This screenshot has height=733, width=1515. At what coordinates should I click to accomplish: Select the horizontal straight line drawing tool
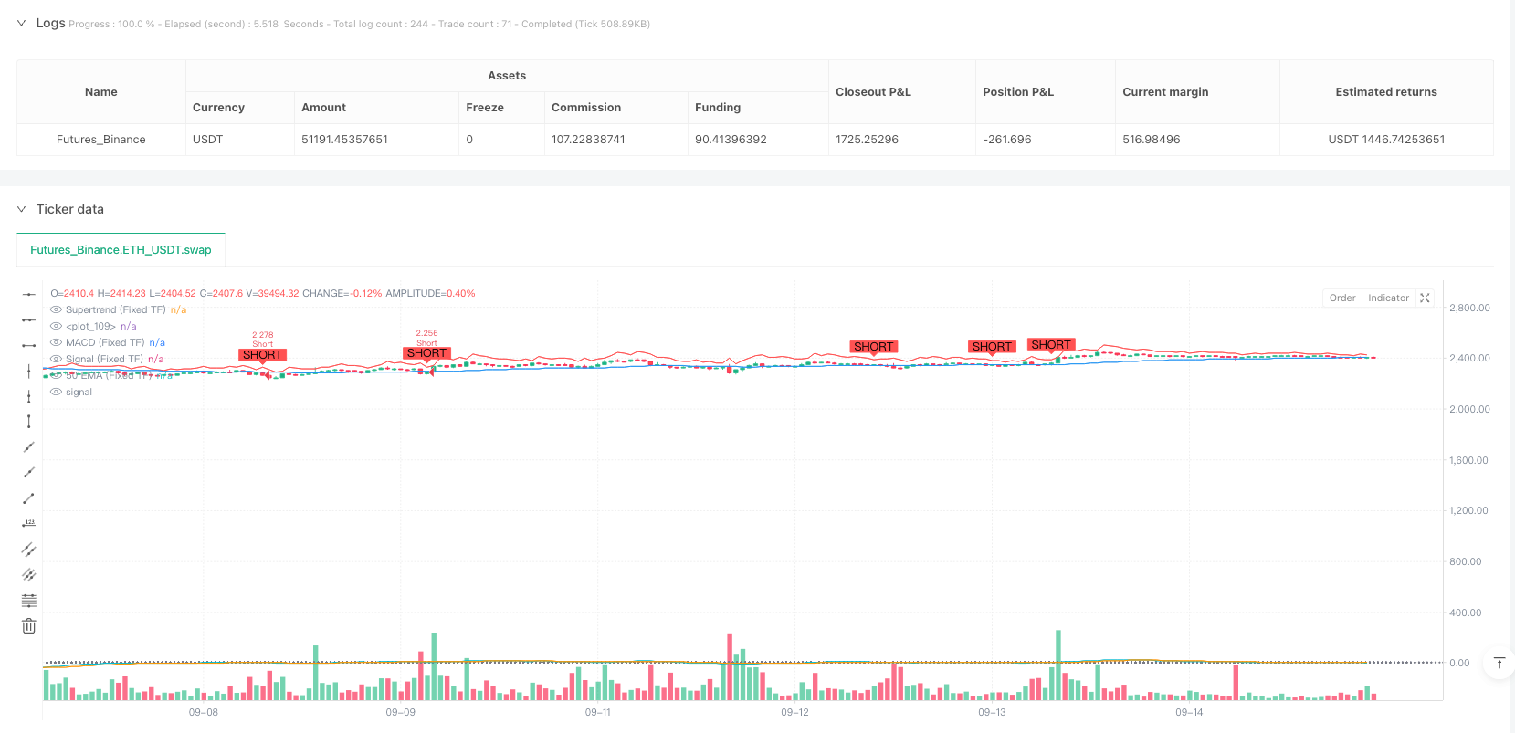(x=29, y=294)
